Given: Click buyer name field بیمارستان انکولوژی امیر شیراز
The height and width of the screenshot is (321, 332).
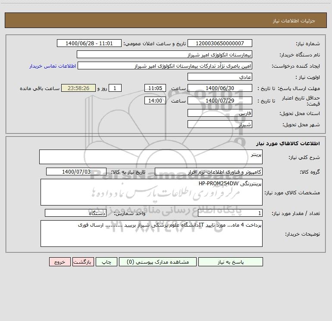Looking at the screenshot, I should pos(164,54).
